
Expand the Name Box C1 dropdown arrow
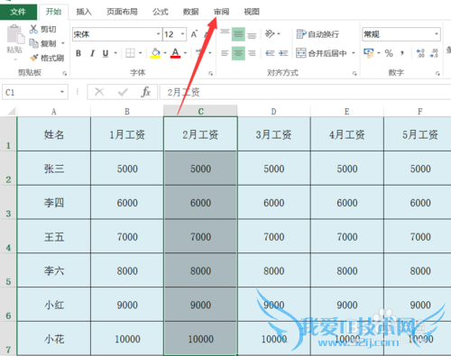click(62, 92)
